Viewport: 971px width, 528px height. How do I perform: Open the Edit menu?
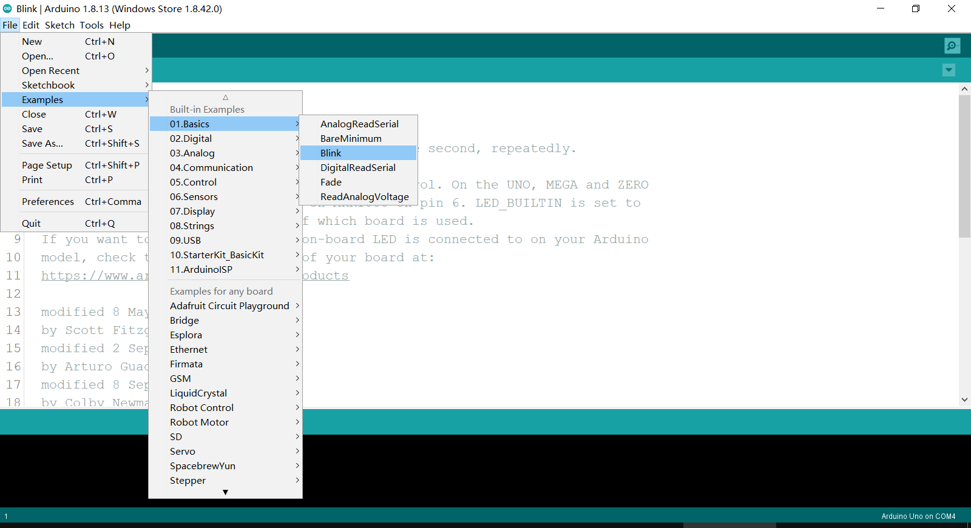tap(31, 25)
